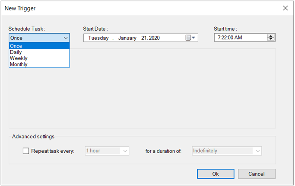
Task: Choose Weekly in the schedule list
Action: [x=39, y=58]
